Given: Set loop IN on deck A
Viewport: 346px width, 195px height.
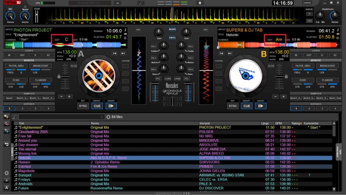Looking at the screenshot, I should [x=9, y=55].
